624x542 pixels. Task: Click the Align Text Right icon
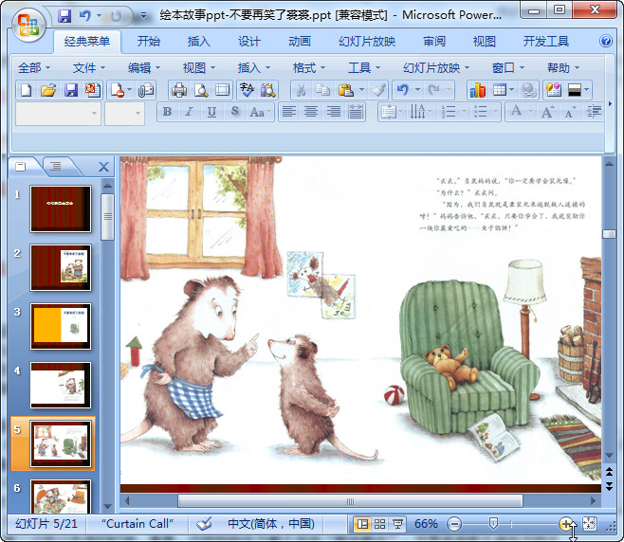[x=334, y=112]
